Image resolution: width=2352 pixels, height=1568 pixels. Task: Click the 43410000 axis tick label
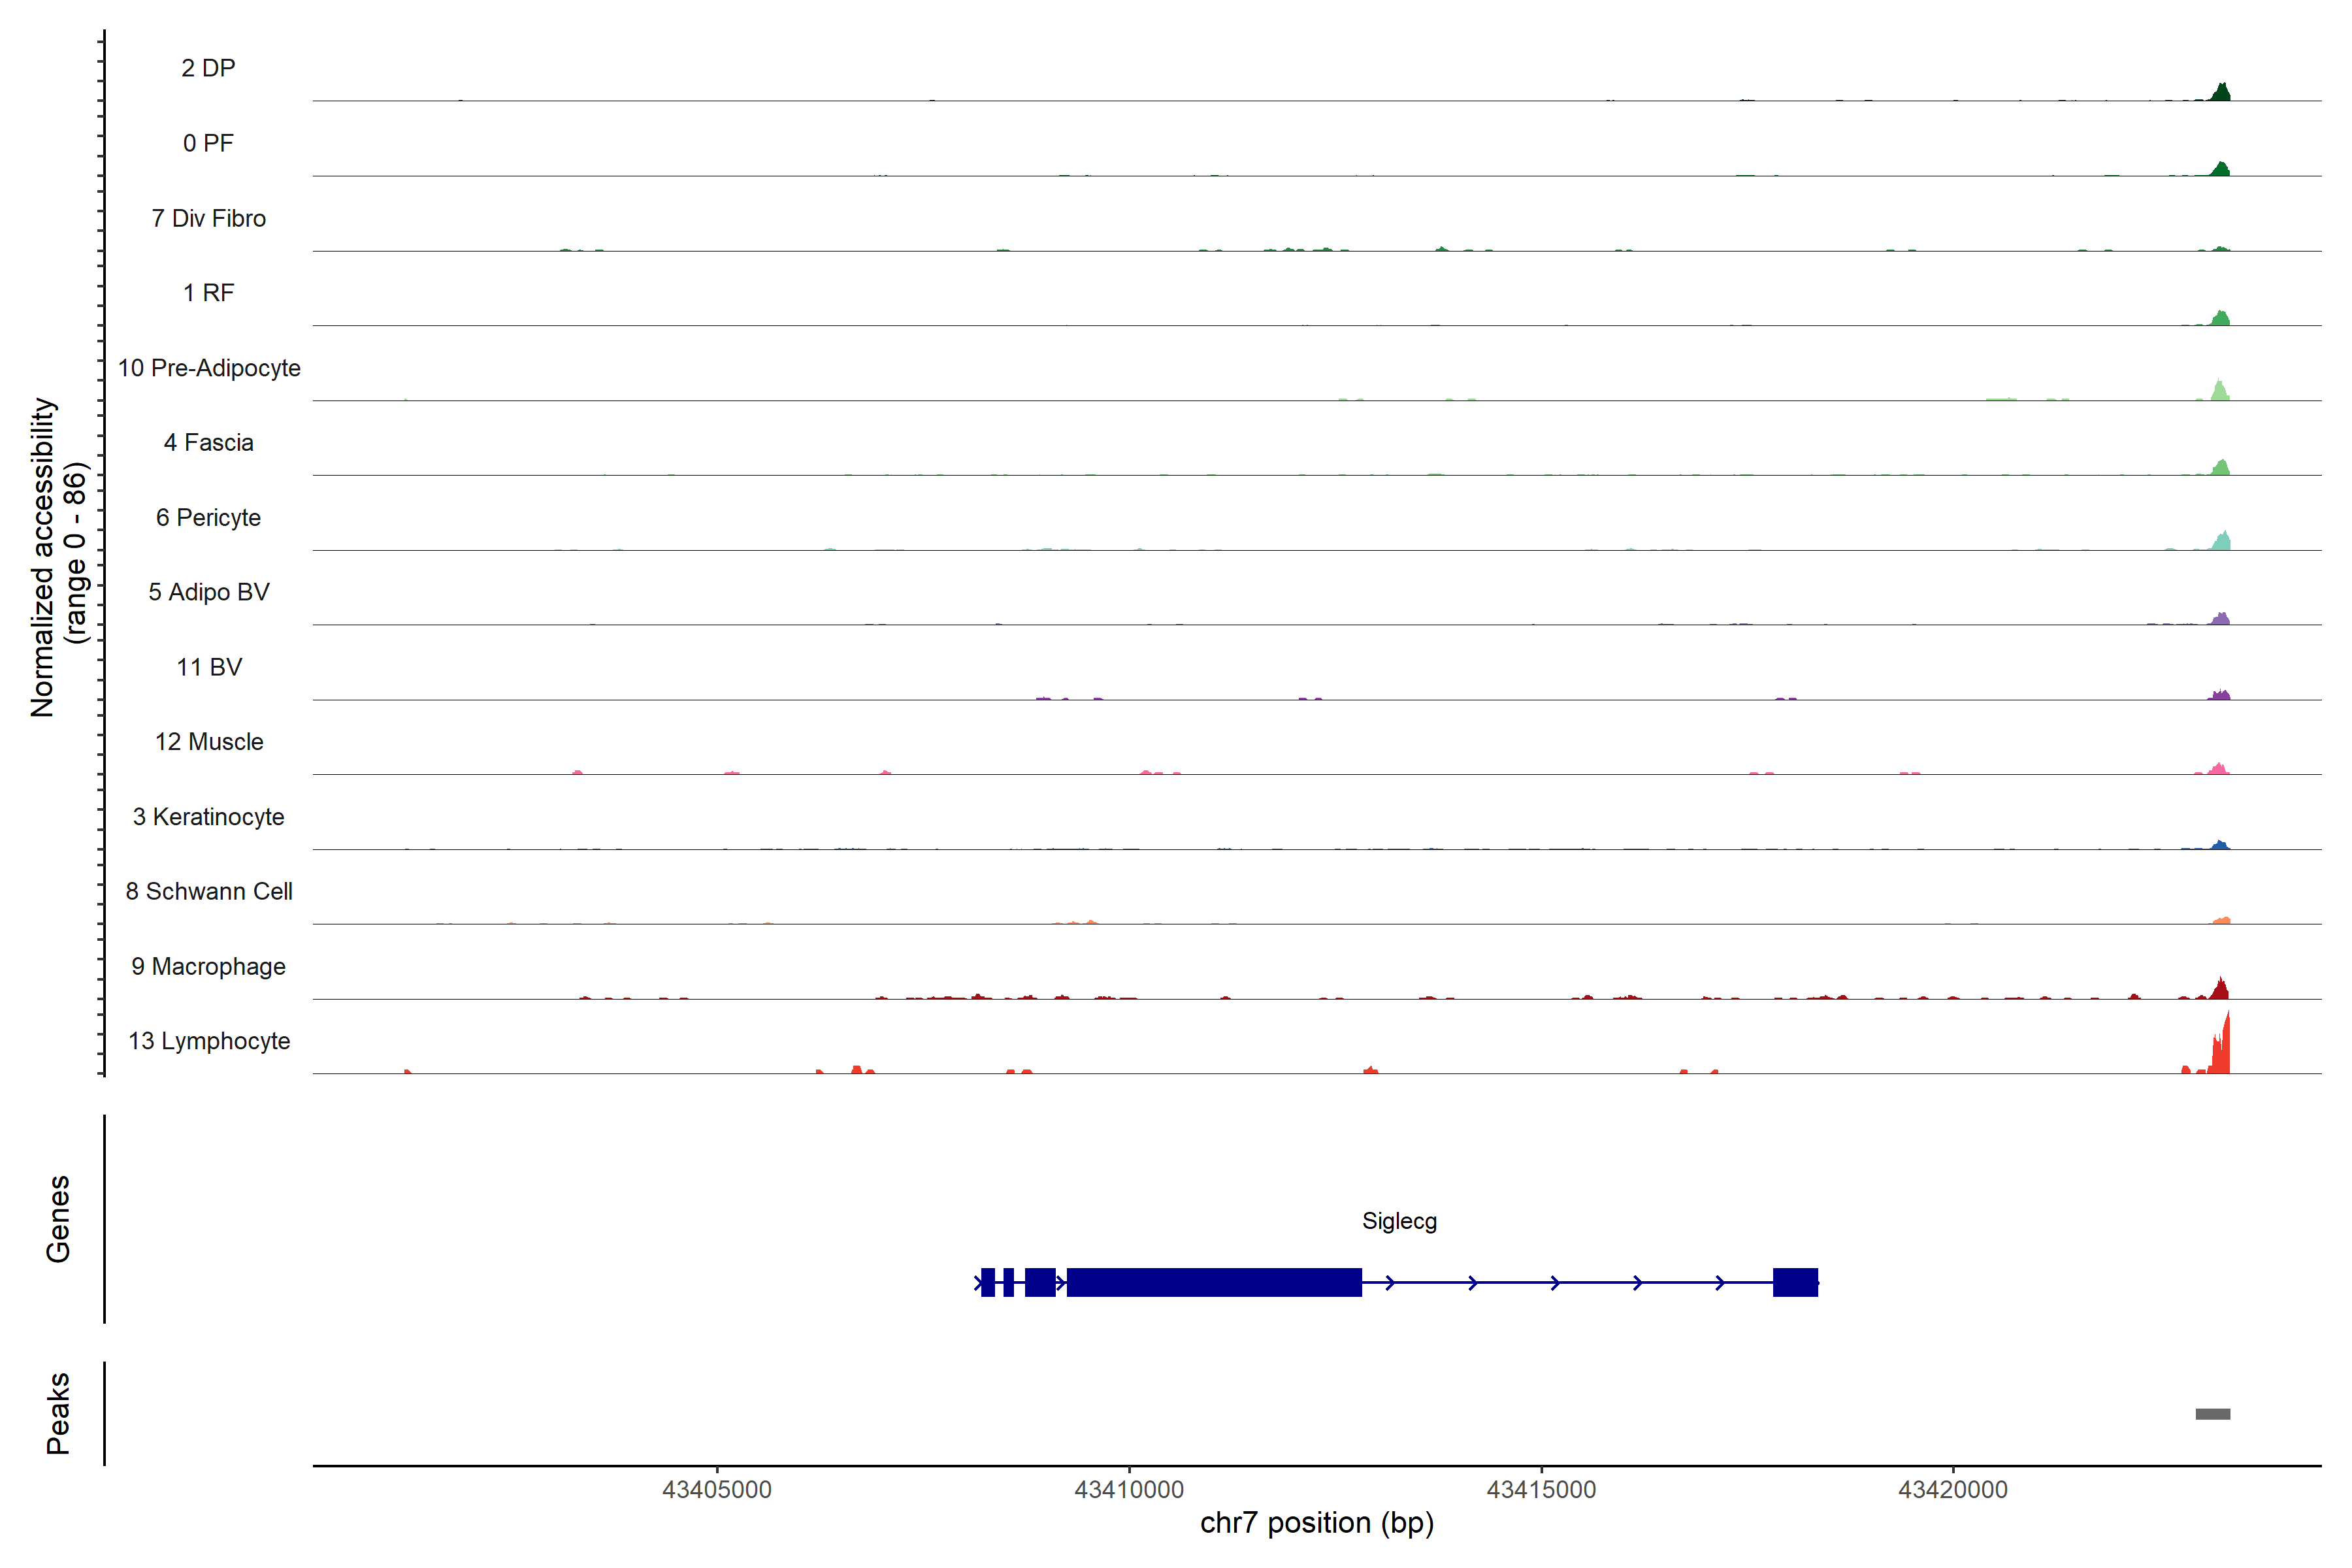click(1129, 1489)
